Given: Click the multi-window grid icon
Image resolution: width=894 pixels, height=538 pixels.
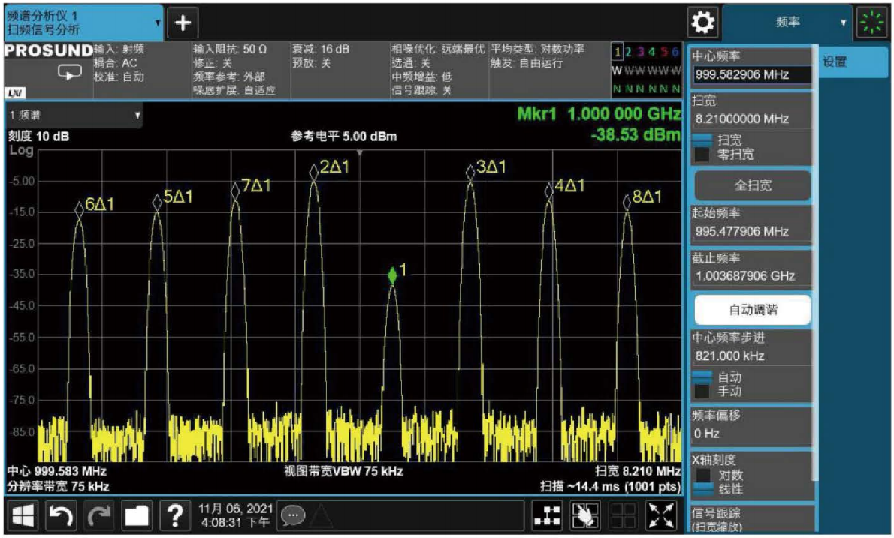Looking at the screenshot, I should [x=624, y=515].
